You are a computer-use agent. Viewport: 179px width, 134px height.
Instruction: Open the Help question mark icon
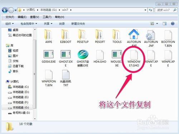(173, 24)
